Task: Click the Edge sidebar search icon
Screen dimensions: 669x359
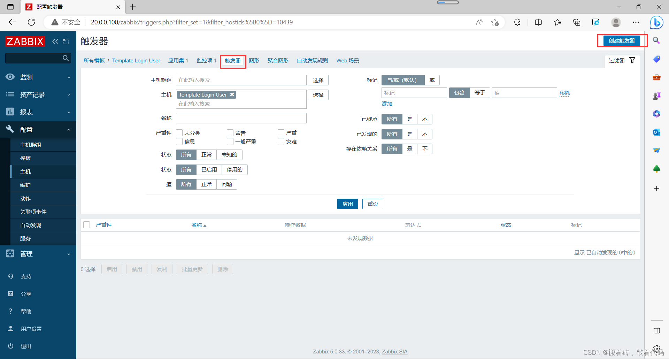Action: [x=656, y=40]
